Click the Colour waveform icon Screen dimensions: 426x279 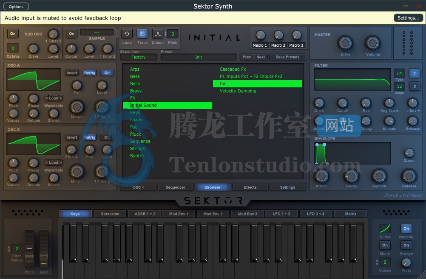click(158, 34)
